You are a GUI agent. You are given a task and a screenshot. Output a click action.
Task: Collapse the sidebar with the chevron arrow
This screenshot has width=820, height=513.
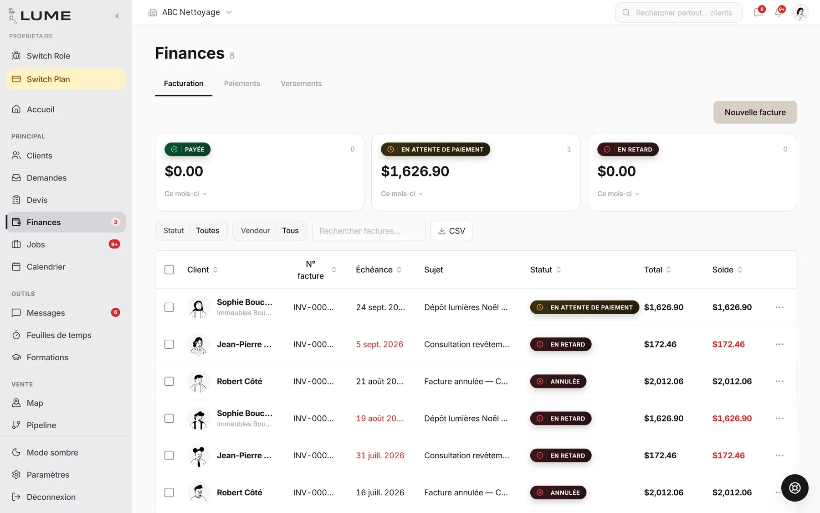118,16
